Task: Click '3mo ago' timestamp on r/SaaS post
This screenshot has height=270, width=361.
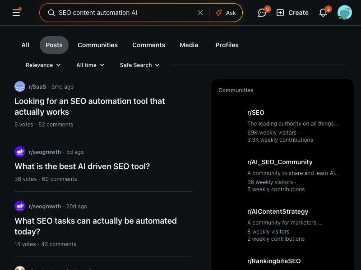Action: pyautogui.click(x=62, y=87)
